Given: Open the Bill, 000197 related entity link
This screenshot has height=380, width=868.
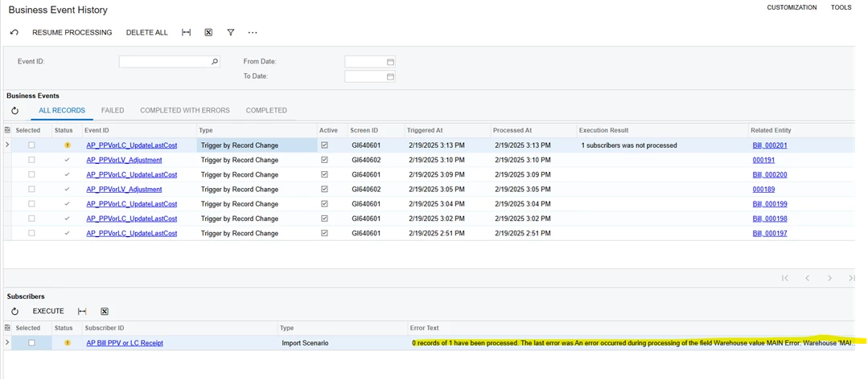Looking at the screenshot, I should coord(770,234).
